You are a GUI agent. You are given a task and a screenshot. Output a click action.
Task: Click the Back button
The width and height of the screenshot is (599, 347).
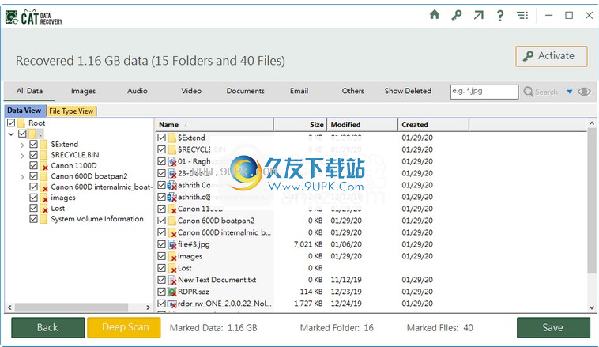click(x=47, y=327)
